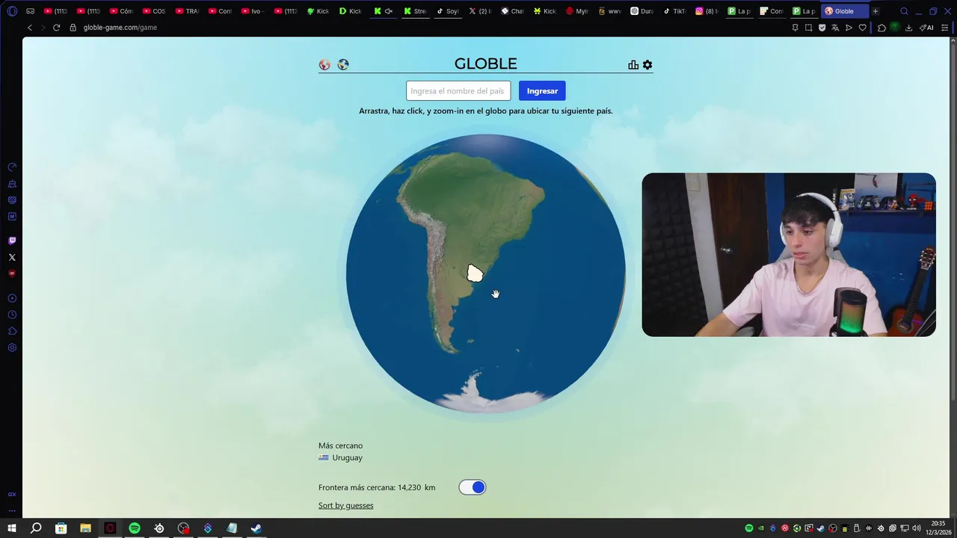Screen dimensions: 957x538
Task: Select the highlighted Uruguay shape on globe
Action: point(475,273)
